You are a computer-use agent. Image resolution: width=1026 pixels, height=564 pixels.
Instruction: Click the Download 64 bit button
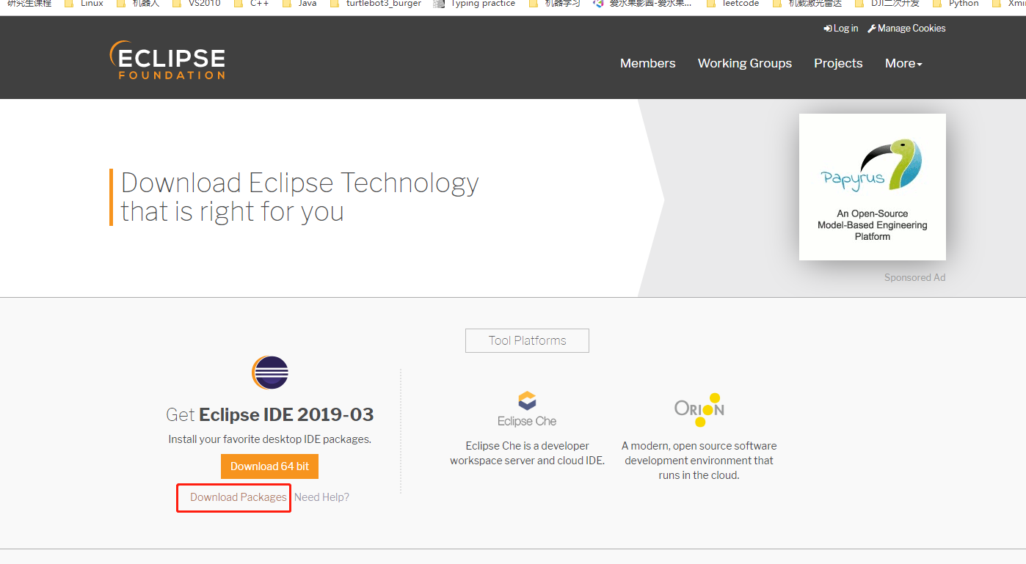pyautogui.click(x=269, y=466)
